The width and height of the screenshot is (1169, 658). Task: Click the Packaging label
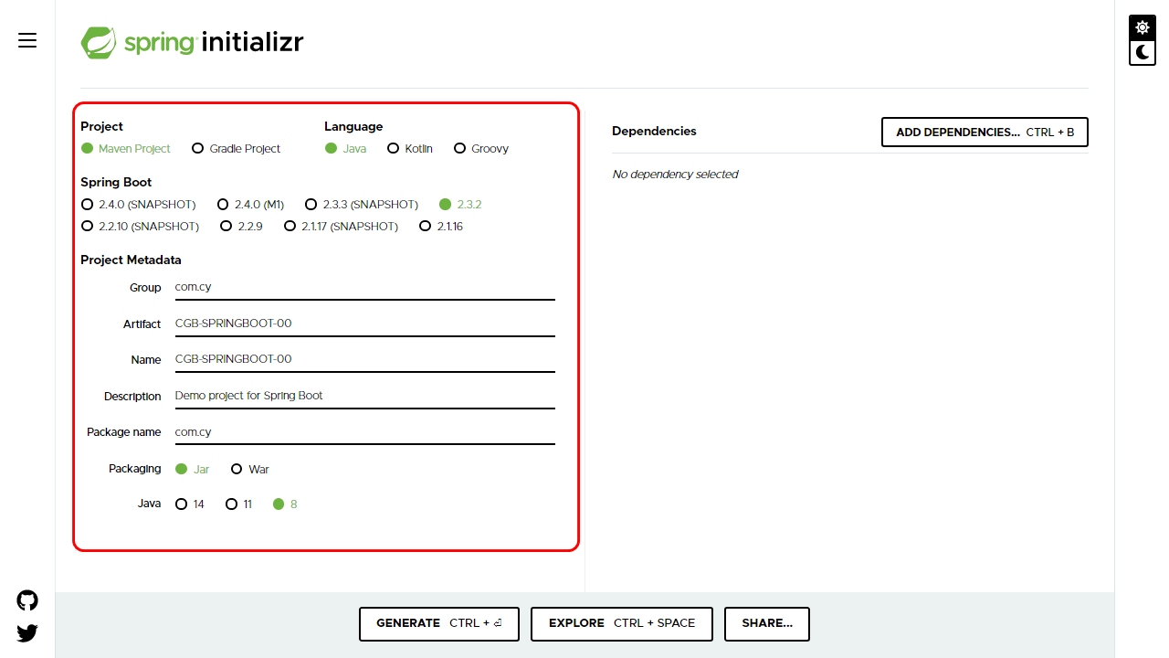point(134,469)
